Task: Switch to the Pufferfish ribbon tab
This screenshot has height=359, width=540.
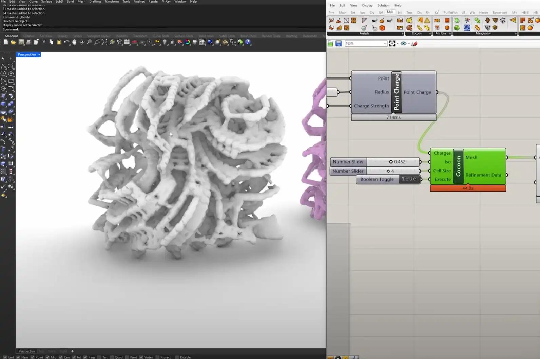Action: click(x=450, y=13)
